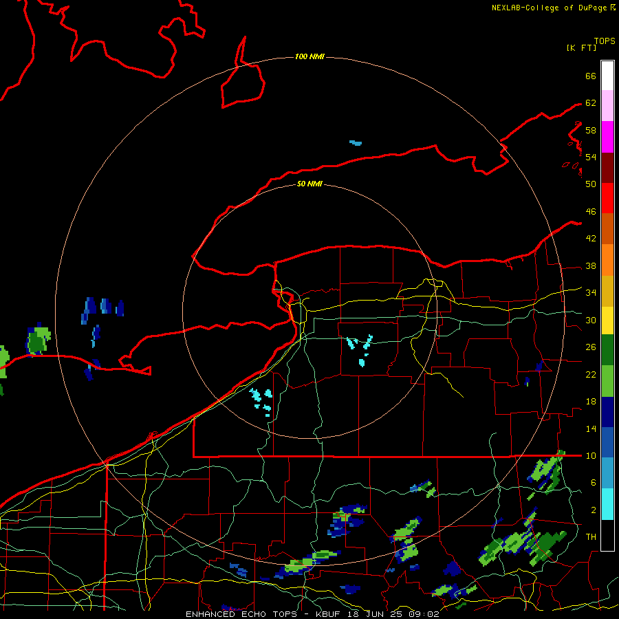Click the 62 value on tops scale
The width and height of the screenshot is (619, 619).
591,102
